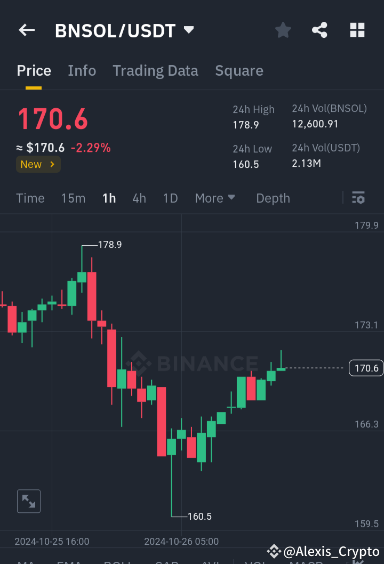Toggle the BOLL bands indicator
The width and height of the screenshot is (384, 564).
[x=118, y=561]
